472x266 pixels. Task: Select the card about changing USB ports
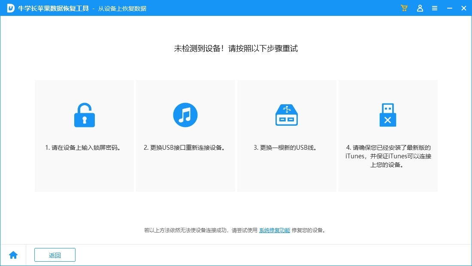click(185, 136)
